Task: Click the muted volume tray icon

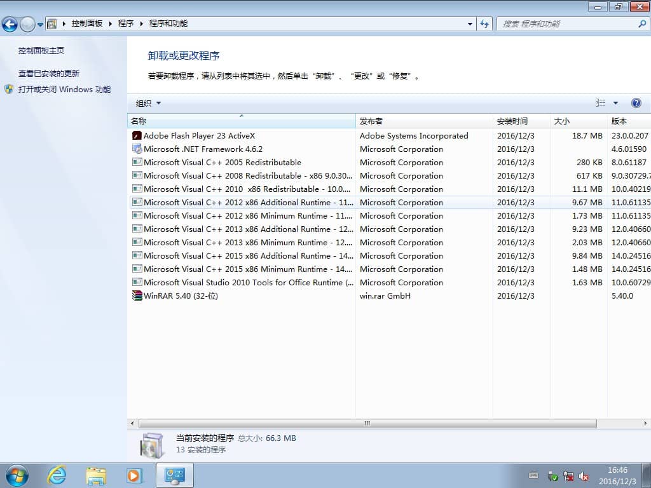Action: click(x=584, y=476)
